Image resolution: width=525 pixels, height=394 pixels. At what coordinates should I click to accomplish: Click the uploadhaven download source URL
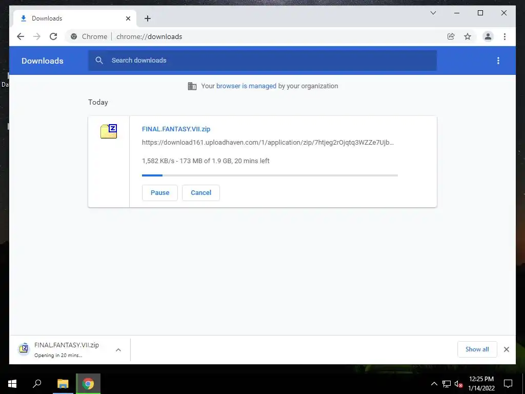click(x=268, y=143)
